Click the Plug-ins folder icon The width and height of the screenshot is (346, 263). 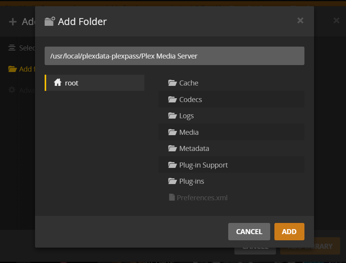click(172, 181)
